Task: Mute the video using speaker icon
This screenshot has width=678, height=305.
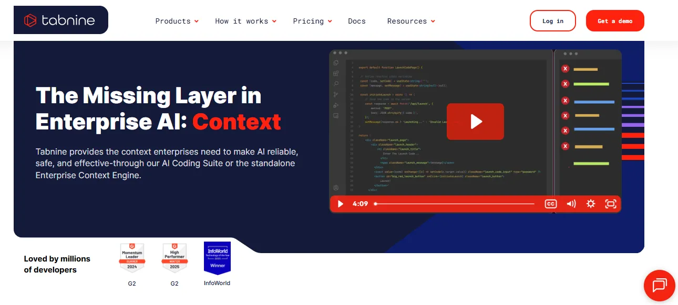Action: pyautogui.click(x=571, y=204)
